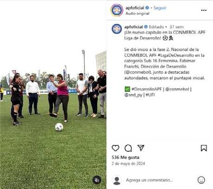The image size is (213, 189).
Task: Open the emoji picker smiley icon
Action: point(201,180)
